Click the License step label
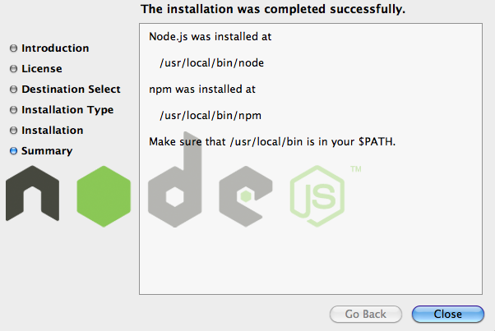The width and height of the screenshot is (495, 331). tap(42, 69)
